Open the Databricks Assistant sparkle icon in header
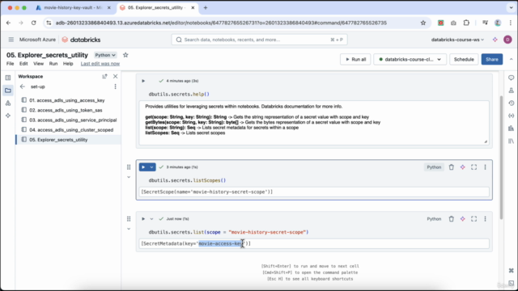The image size is (518, 291). coord(495,40)
